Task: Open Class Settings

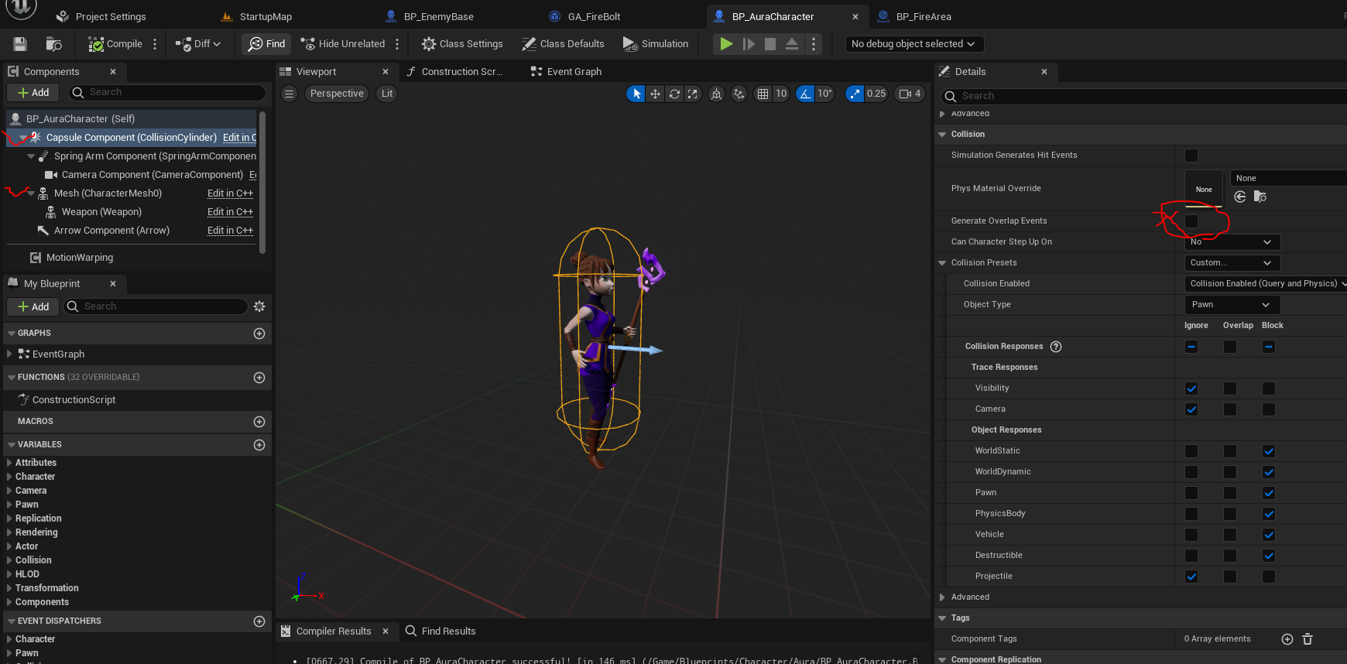Action: pos(462,44)
